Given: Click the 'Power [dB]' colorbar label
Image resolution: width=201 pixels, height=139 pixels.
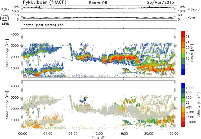Looking at the screenshot, I should click(x=192, y=53).
